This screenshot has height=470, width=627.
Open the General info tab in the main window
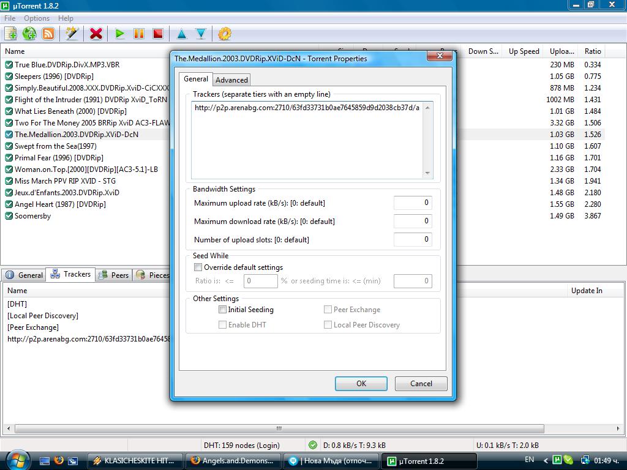pos(24,275)
